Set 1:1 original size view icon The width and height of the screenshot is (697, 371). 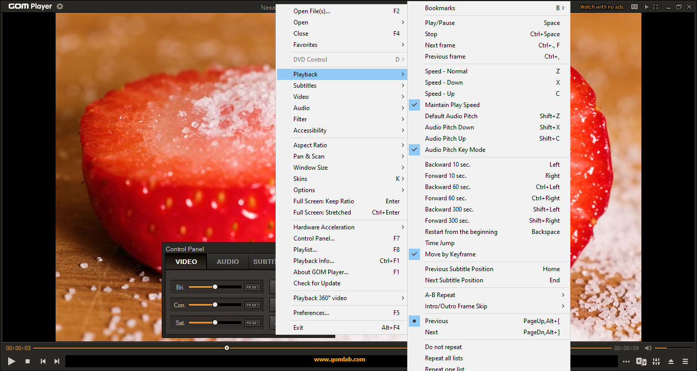634,7
